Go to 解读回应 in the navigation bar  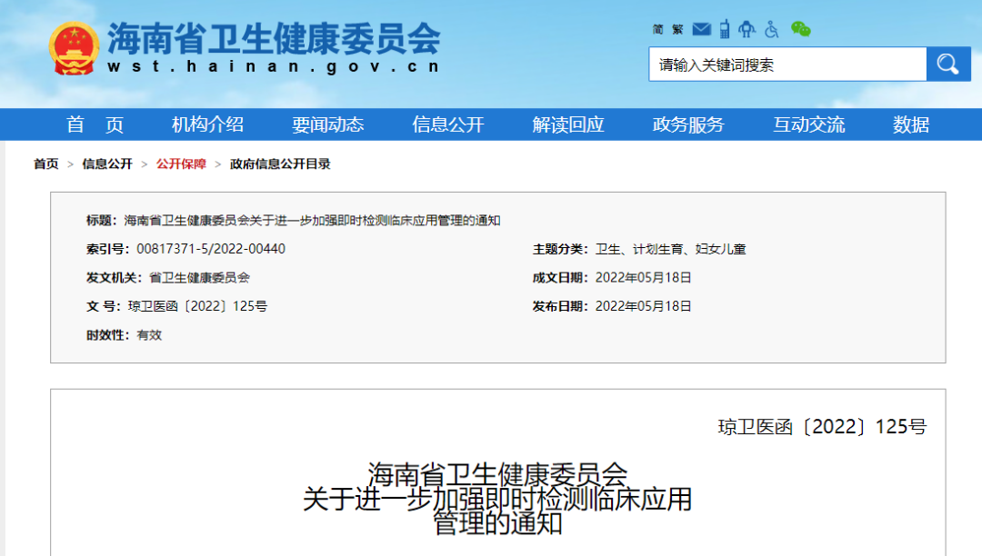tap(568, 125)
